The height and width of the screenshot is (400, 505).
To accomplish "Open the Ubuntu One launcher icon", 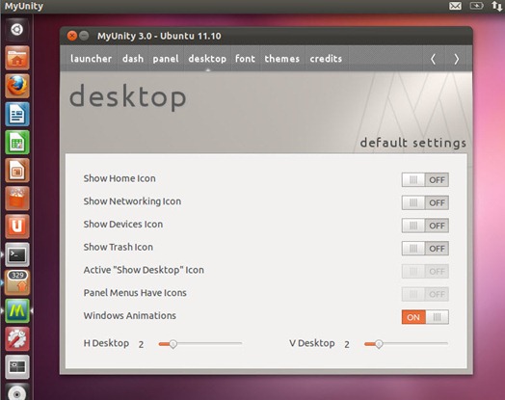I will point(17,227).
